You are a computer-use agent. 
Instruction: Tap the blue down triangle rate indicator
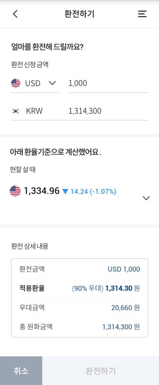click(65, 191)
